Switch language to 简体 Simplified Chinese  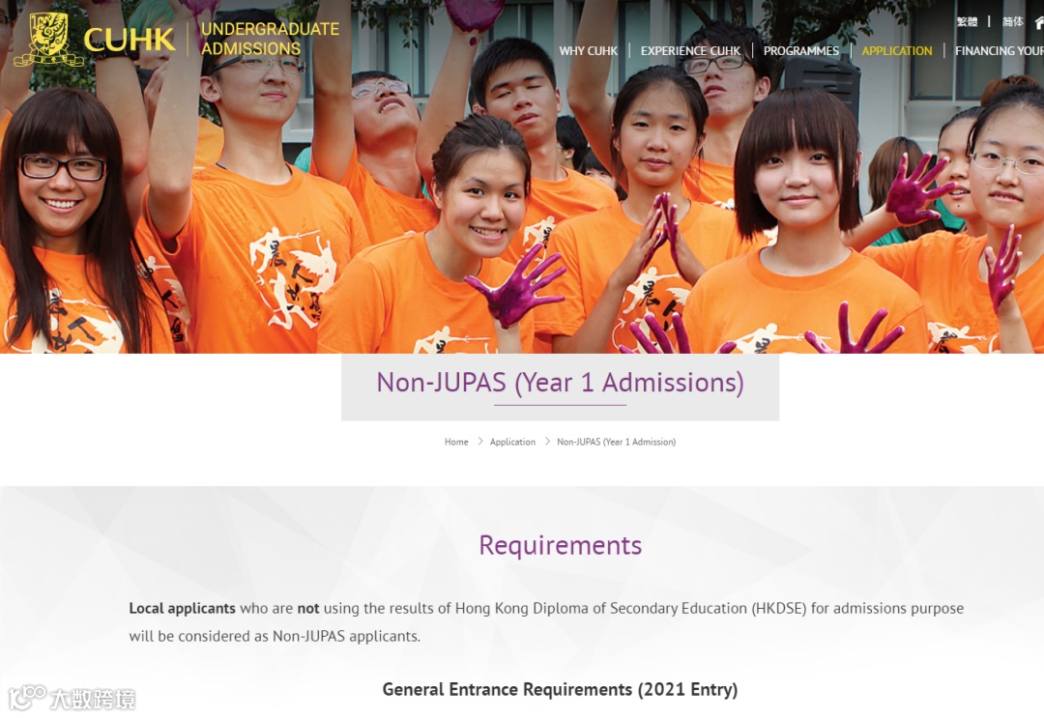1013,22
